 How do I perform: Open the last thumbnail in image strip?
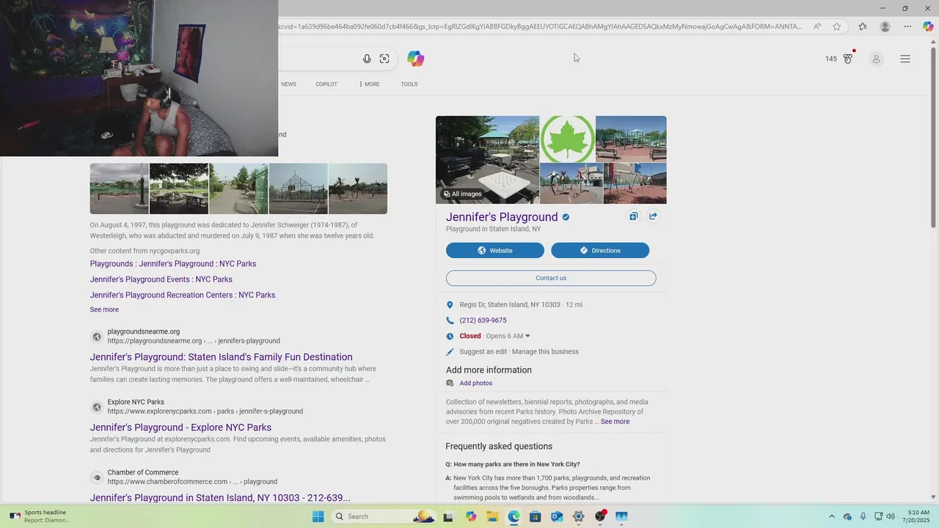[358, 188]
